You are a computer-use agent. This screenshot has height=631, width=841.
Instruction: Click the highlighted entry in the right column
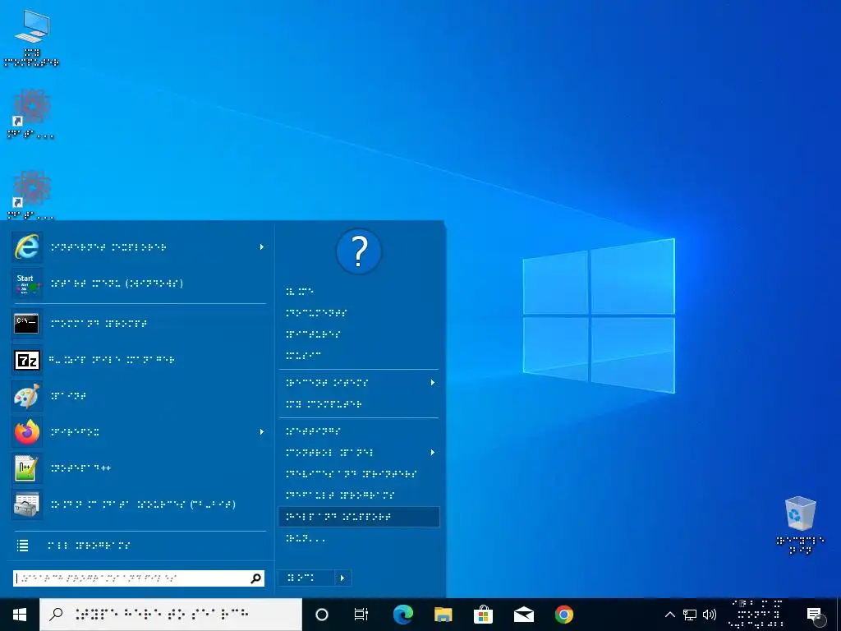pos(360,517)
